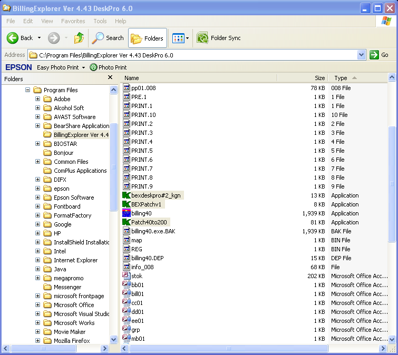Select the billing40.exe.BAK file icon

pos(127,231)
